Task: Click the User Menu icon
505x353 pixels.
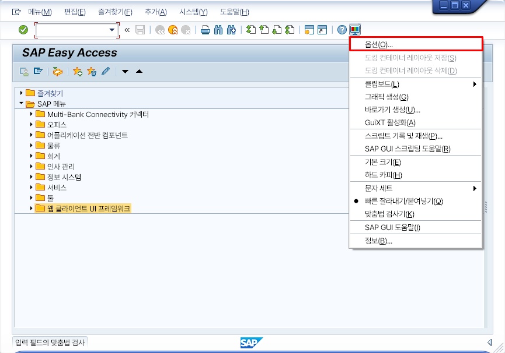Action: pyautogui.click(x=24, y=71)
